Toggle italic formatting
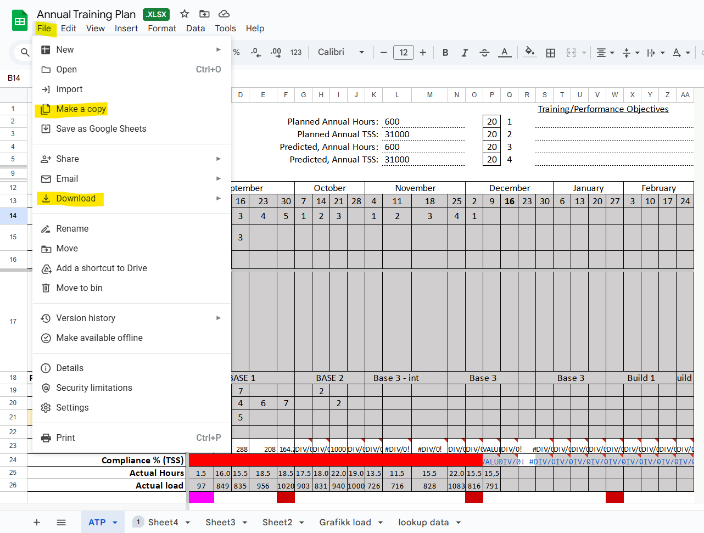 [x=465, y=53]
